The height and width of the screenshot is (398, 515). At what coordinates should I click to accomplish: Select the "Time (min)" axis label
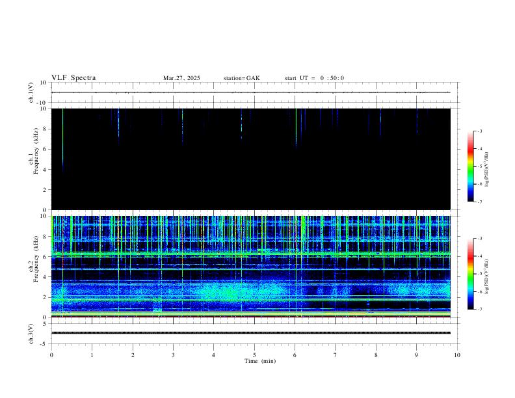point(260,361)
